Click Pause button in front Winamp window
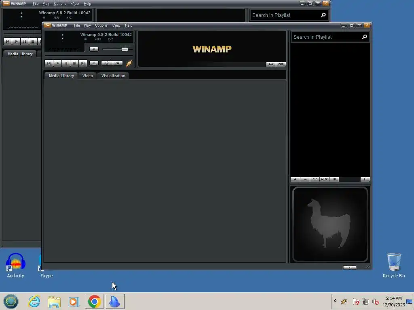414x310 pixels. (66, 63)
